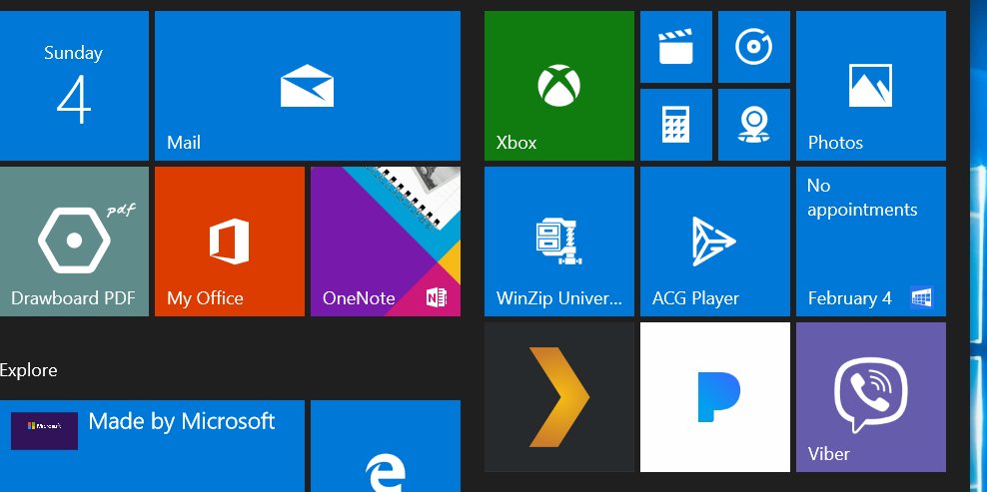The height and width of the screenshot is (492, 987).
Task: Select the Explore group header
Action: click(x=28, y=370)
